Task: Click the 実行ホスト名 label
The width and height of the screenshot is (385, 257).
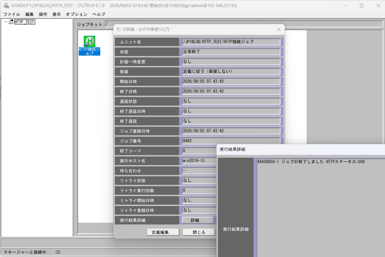Action: point(132,161)
